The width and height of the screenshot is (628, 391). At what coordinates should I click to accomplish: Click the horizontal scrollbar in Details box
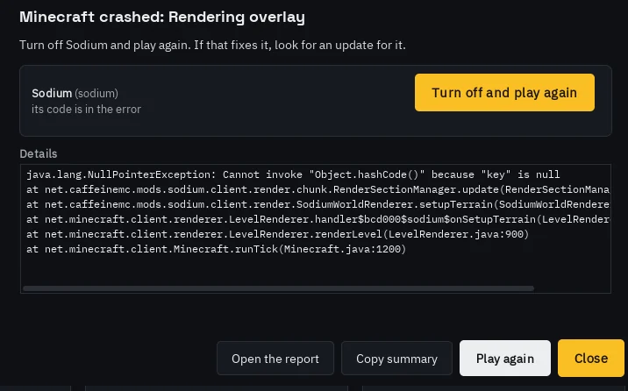278,288
